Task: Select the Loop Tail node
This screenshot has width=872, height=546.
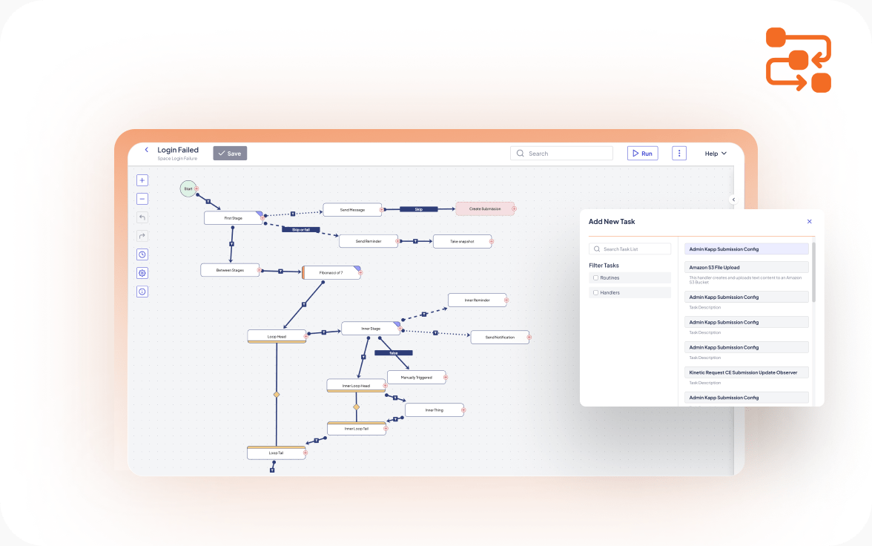Action: [277, 453]
